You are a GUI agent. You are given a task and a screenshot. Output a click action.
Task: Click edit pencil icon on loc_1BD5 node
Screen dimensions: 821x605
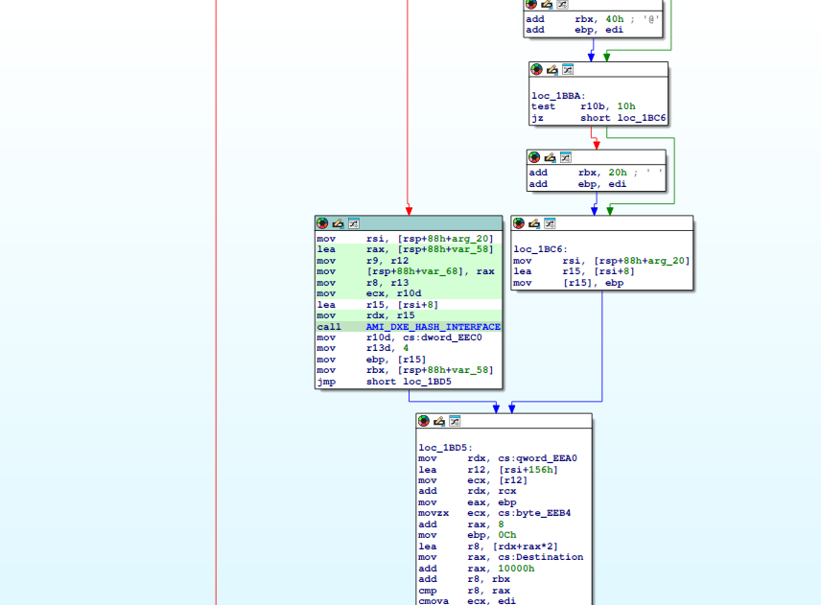pos(439,421)
